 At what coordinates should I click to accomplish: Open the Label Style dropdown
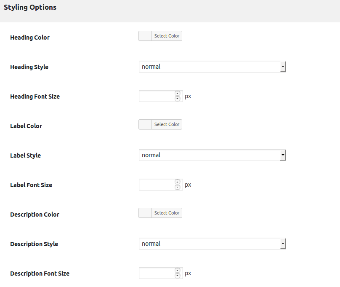(x=212, y=155)
